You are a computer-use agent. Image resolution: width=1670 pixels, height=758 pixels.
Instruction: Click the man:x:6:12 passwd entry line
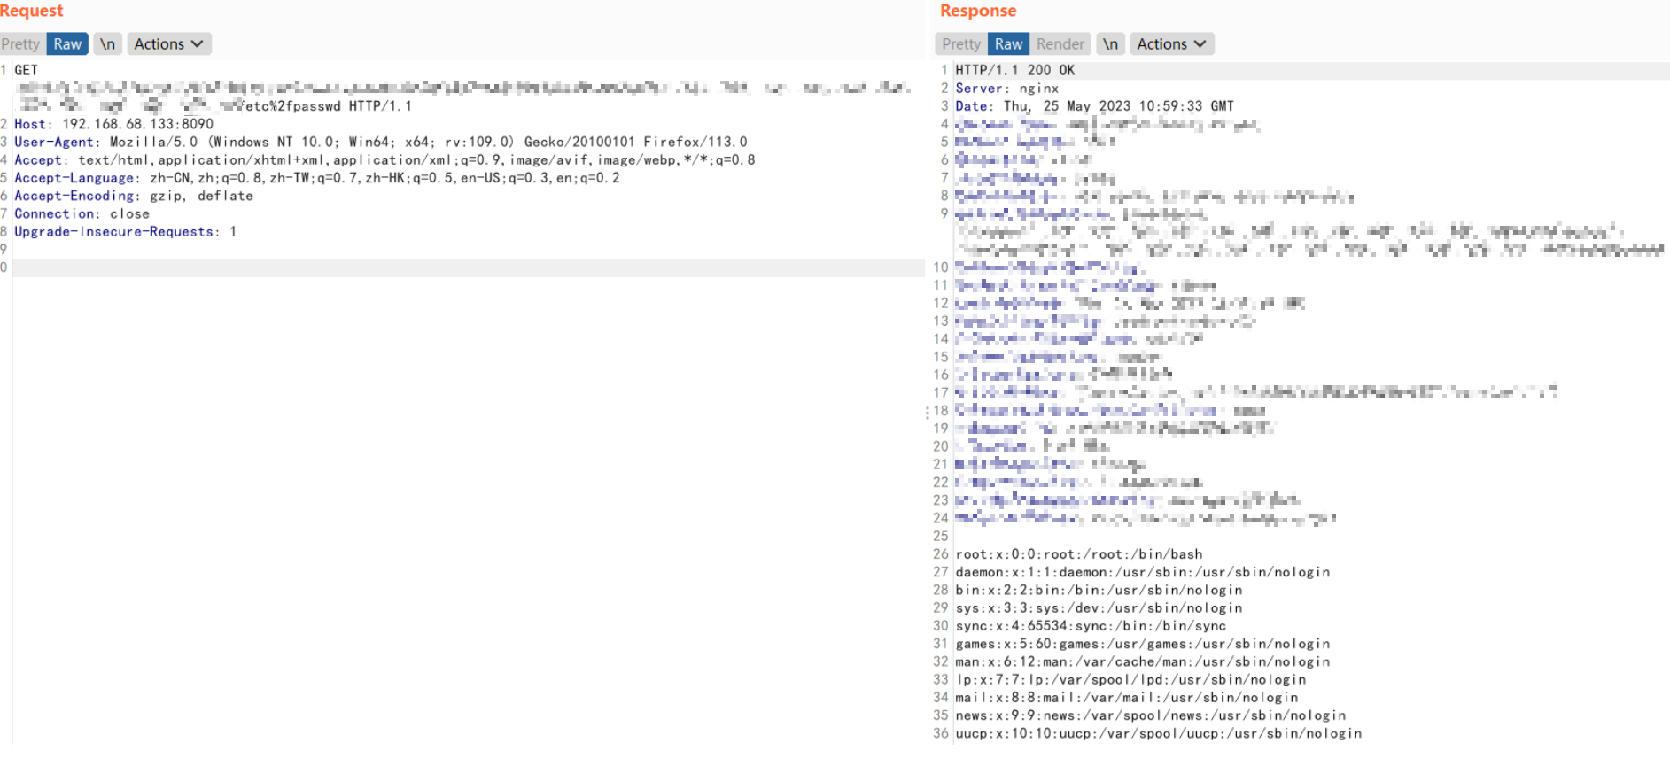[1142, 661]
